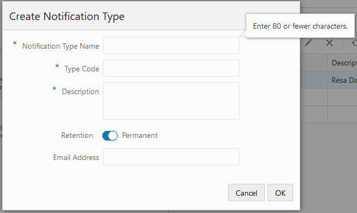
Task: Click inside the Description text area
Action: [171, 101]
